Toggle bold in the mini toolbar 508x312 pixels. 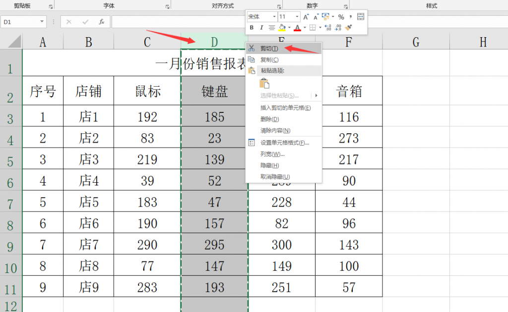click(252, 28)
